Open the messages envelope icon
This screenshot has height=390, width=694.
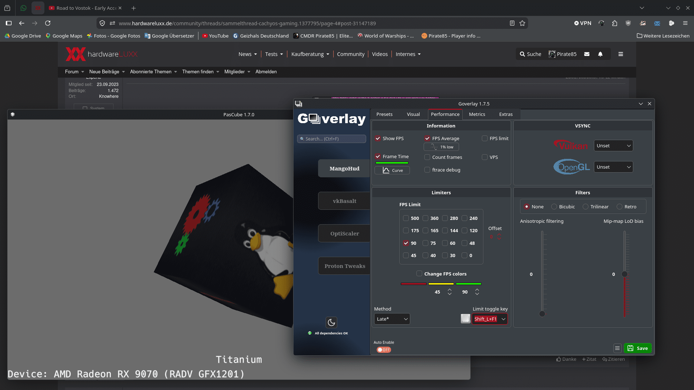click(587, 54)
